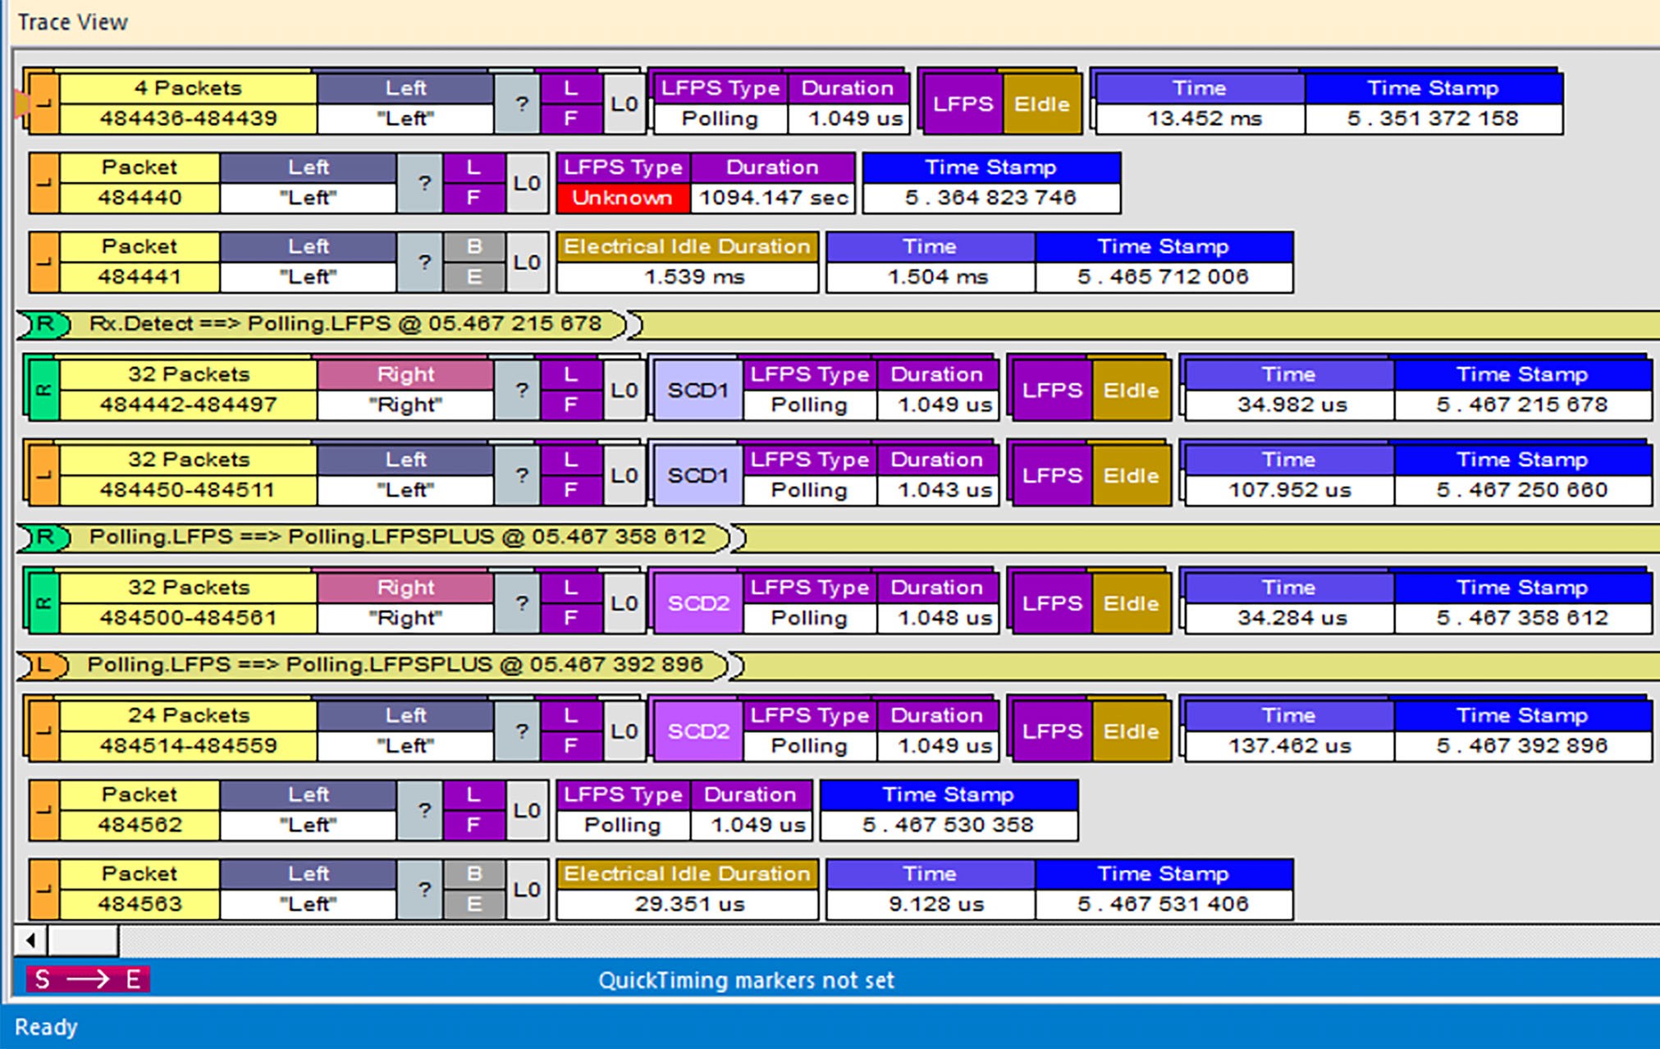
Task: Select the Rx.Detect ==> Polling.LFPS state transition row
Action: tap(837, 324)
